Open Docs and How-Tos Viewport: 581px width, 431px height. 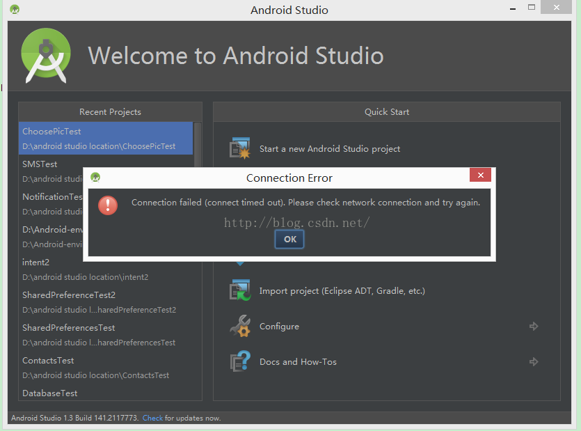click(x=298, y=361)
